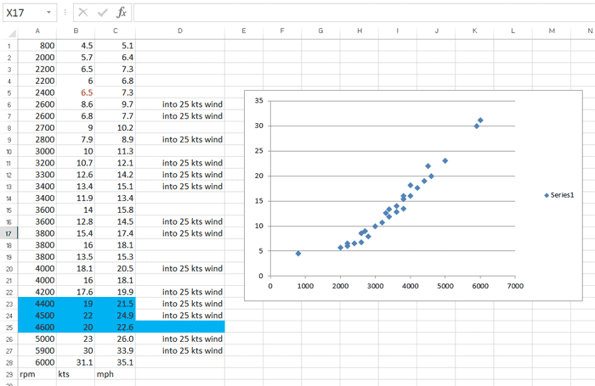Click the Name Box showing X17

22,13
